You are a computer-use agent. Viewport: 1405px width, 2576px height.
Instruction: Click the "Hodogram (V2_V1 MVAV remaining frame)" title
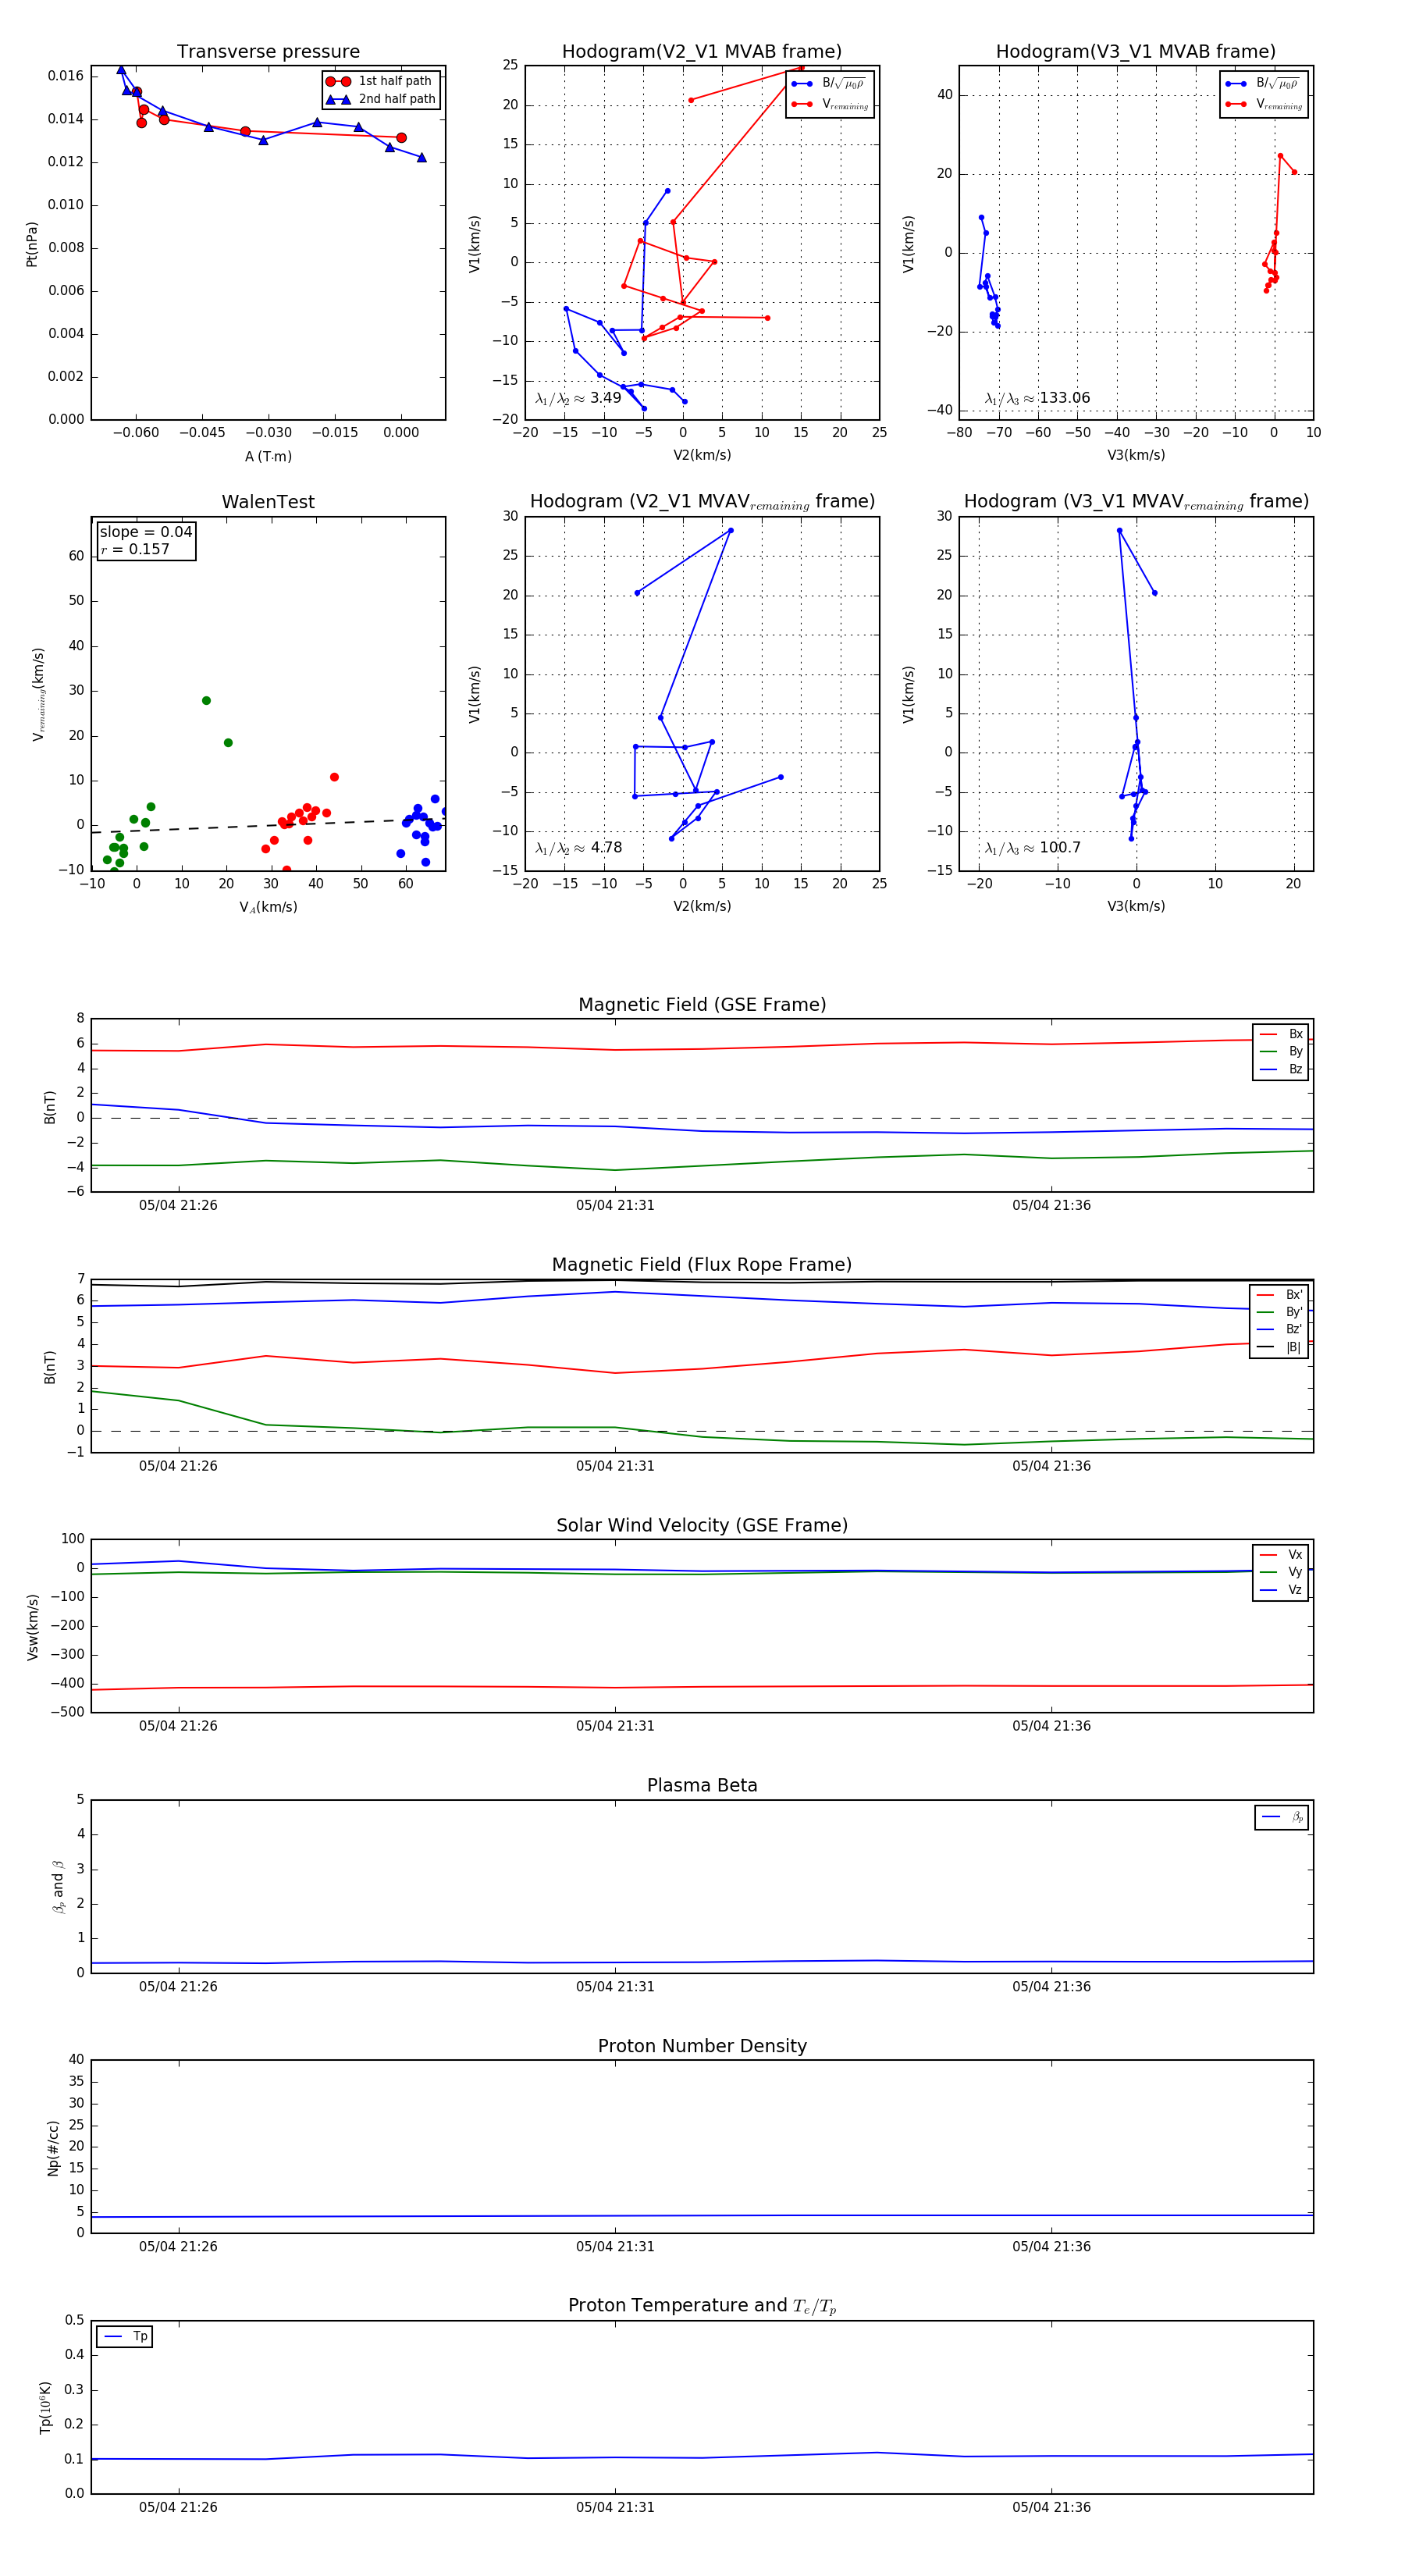click(x=702, y=502)
